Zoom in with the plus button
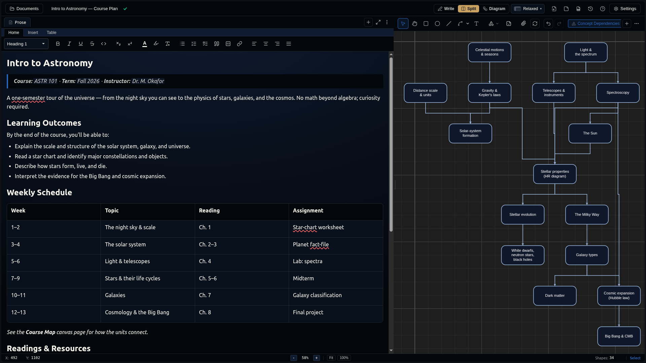The width and height of the screenshot is (646, 363). click(317, 358)
